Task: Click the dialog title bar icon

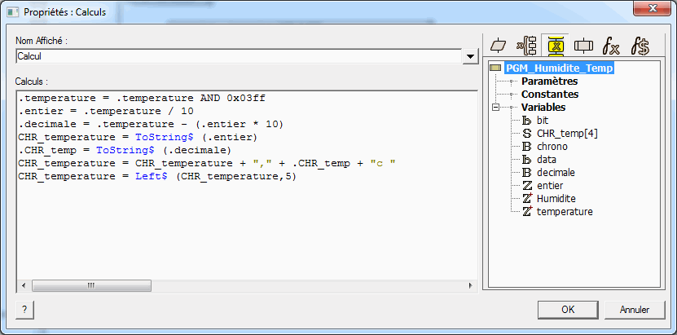Action: (x=13, y=11)
